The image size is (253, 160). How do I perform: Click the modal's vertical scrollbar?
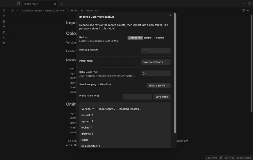click(175, 73)
